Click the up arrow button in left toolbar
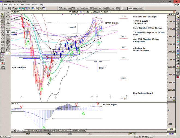The image size is (180, 138). tap(2, 29)
